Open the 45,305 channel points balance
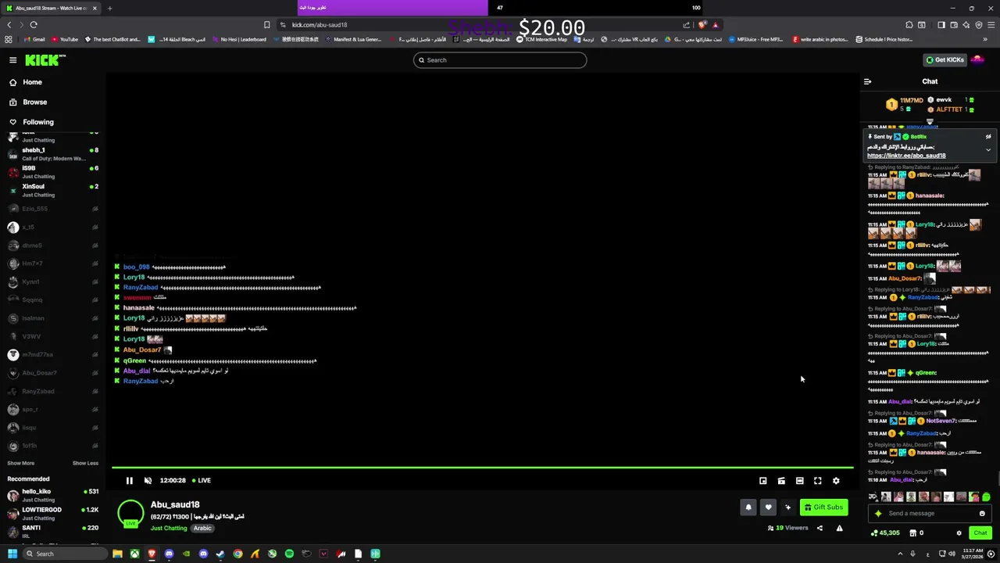 point(885,533)
